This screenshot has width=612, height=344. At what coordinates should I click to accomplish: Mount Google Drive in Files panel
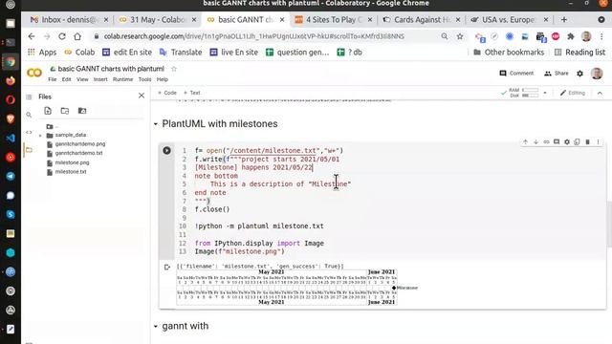pyautogui.click(x=82, y=111)
